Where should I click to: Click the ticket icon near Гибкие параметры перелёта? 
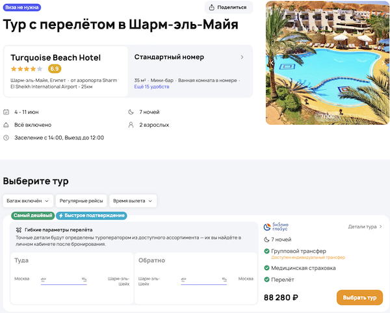(x=18, y=230)
